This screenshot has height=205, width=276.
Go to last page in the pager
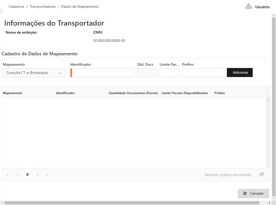click(x=48, y=175)
